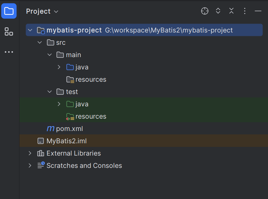This screenshot has height=199, width=268.
Task: Collapse the mybatis-project root node
Action: coord(30,30)
